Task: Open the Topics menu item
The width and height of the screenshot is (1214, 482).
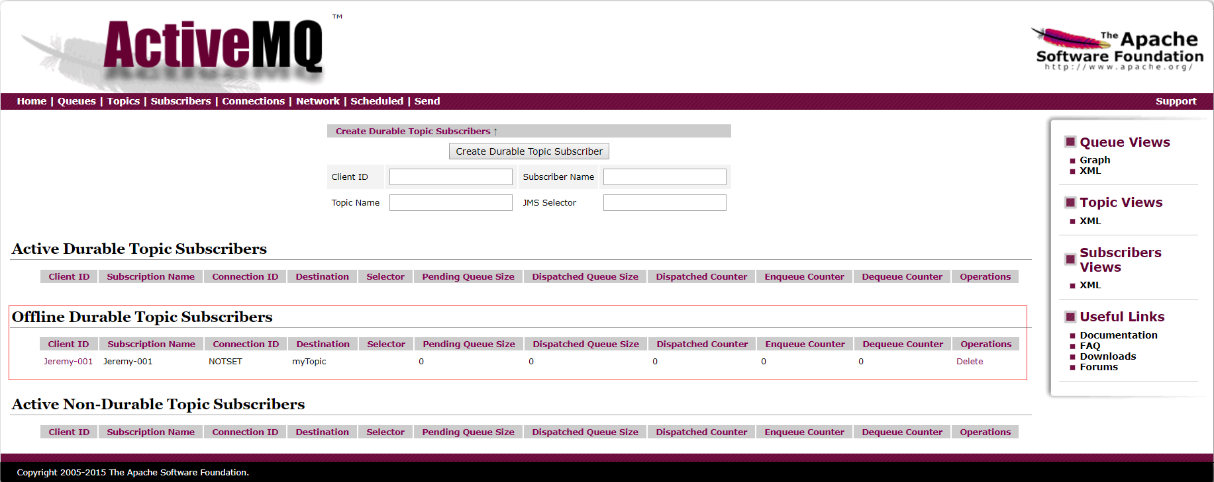Action: 123,101
